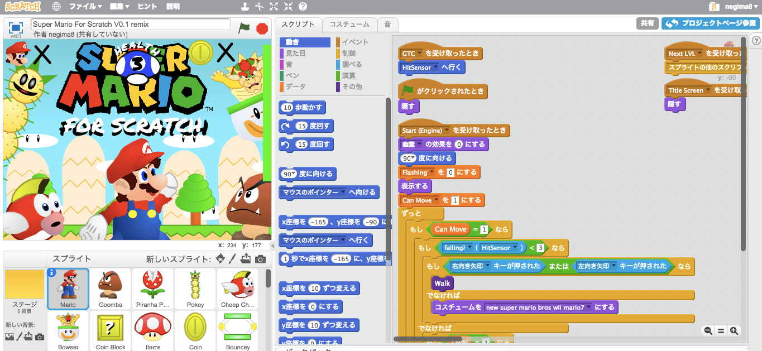Zoom in on scripts with the magnifier
762x351 pixels.
(x=734, y=331)
